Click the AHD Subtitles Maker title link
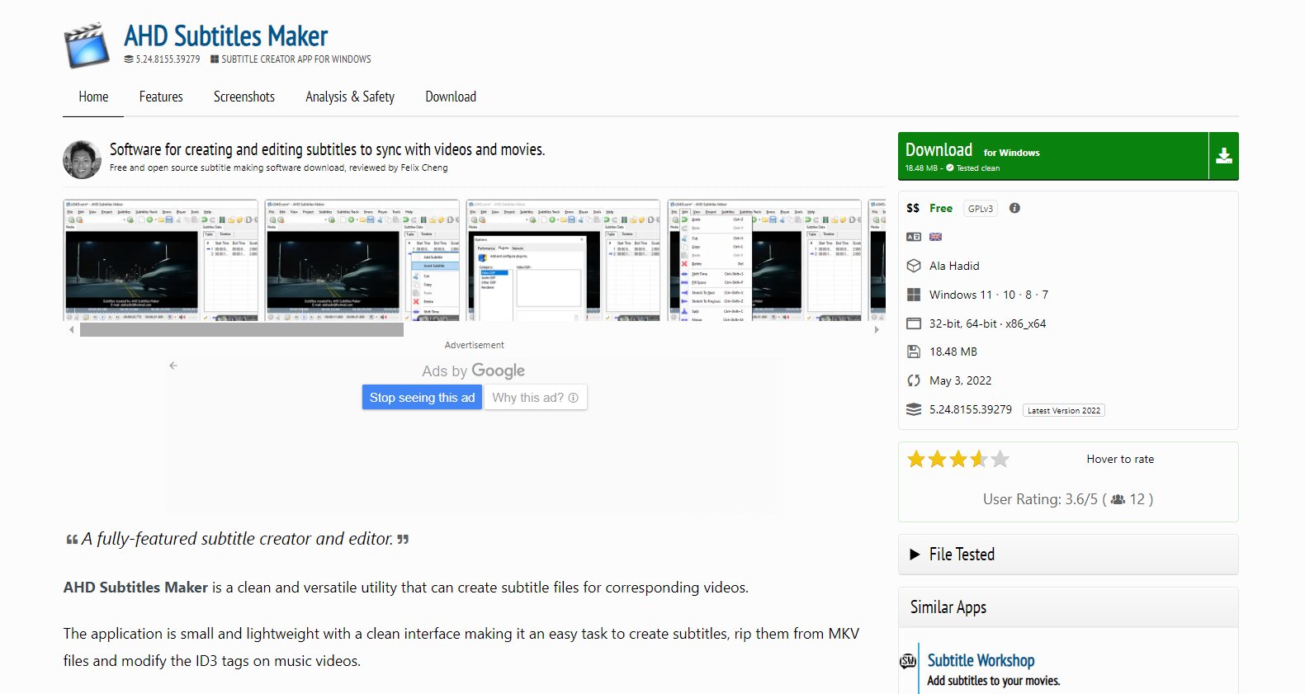The height and width of the screenshot is (694, 1305). [225, 36]
